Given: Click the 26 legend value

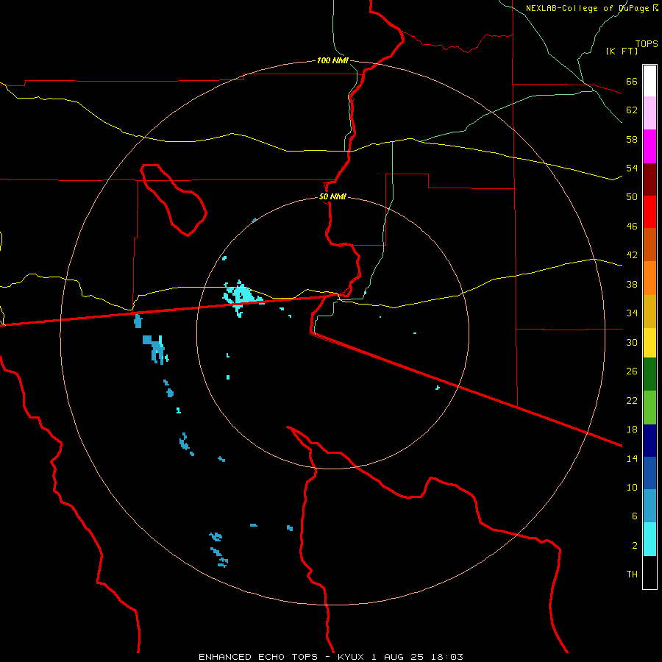Looking at the screenshot, I should (632, 371).
